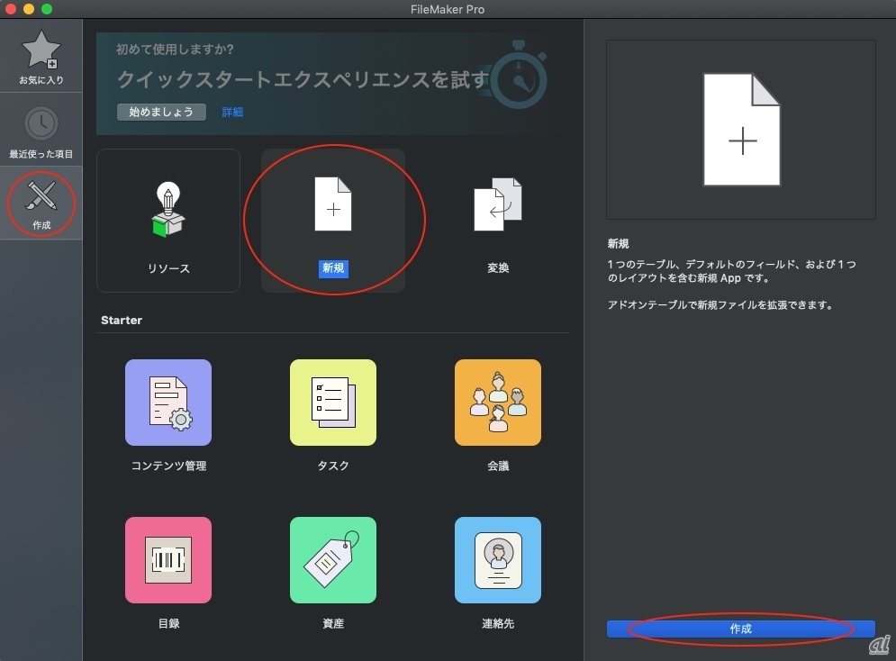This screenshot has height=661, width=896.
Task: Open the 資産 price tag template
Action: tap(333, 560)
